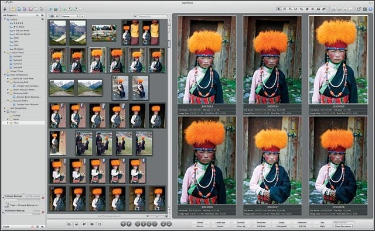This screenshot has width=375, height=231.
Task: Collapse the Travel folder
Action: point(5,112)
